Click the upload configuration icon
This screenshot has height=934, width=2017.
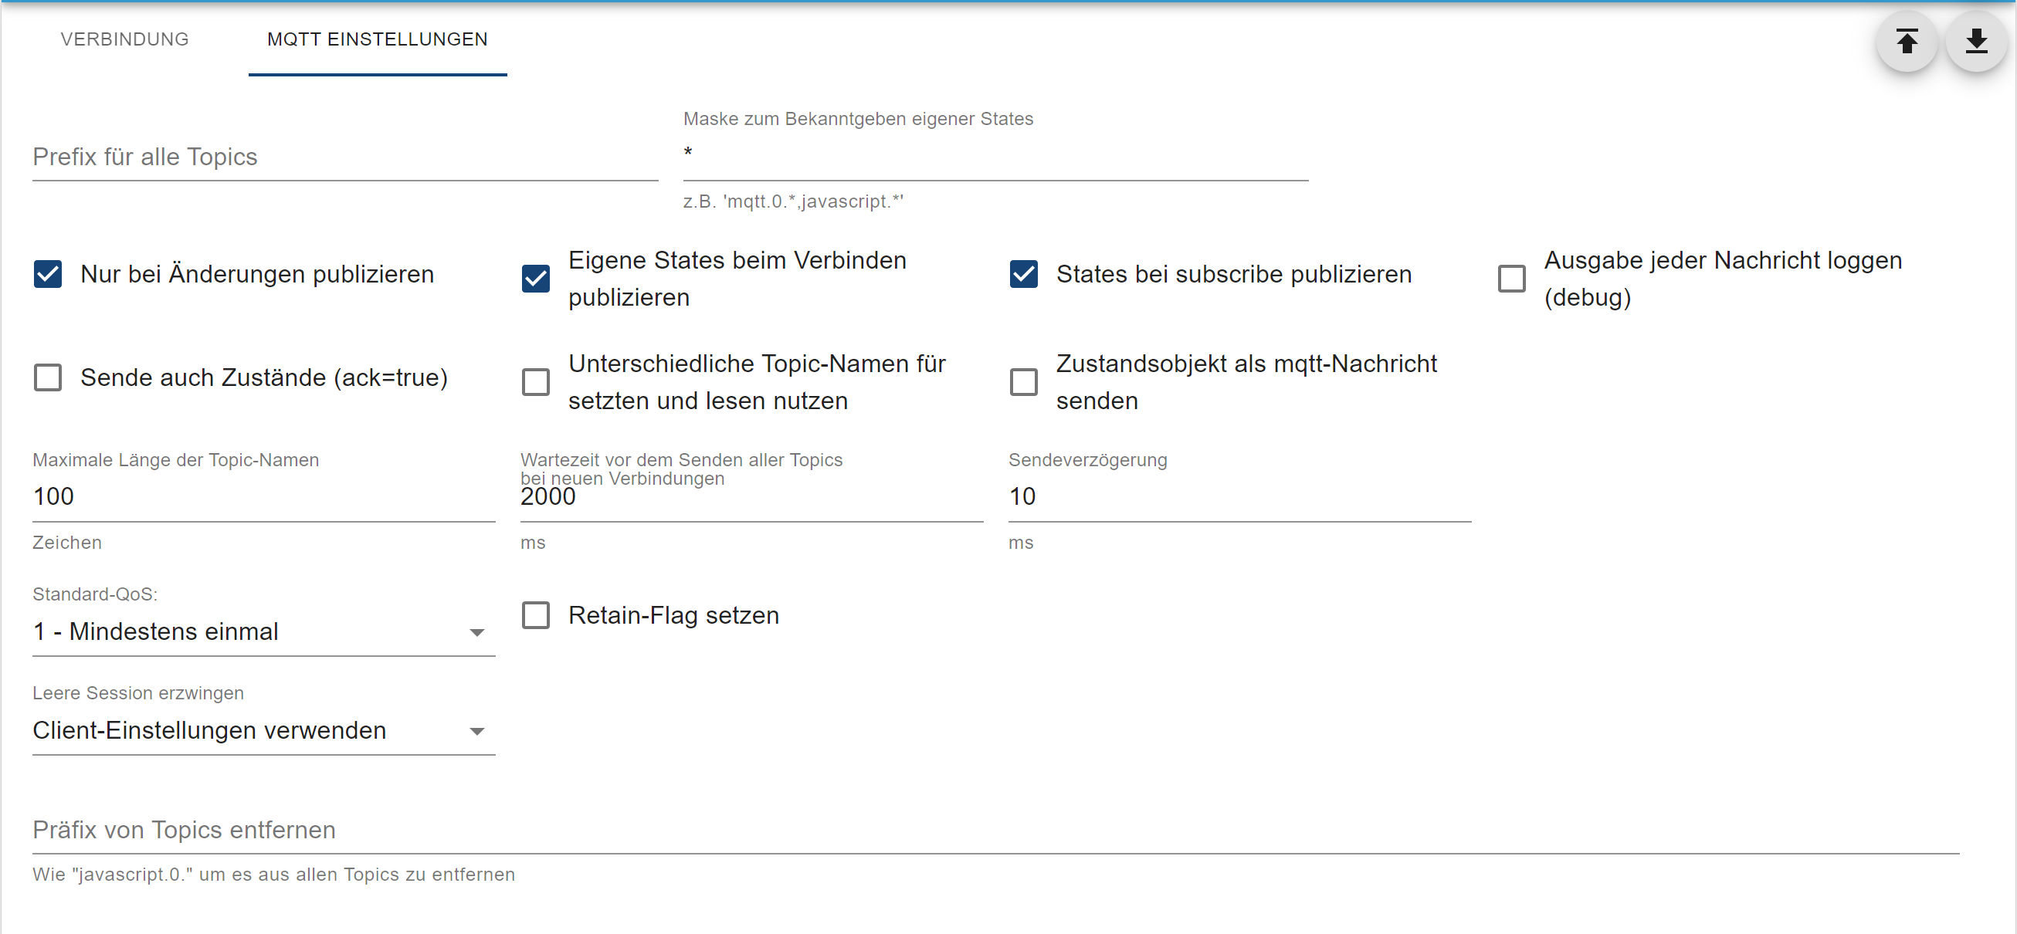(1907, 41)
